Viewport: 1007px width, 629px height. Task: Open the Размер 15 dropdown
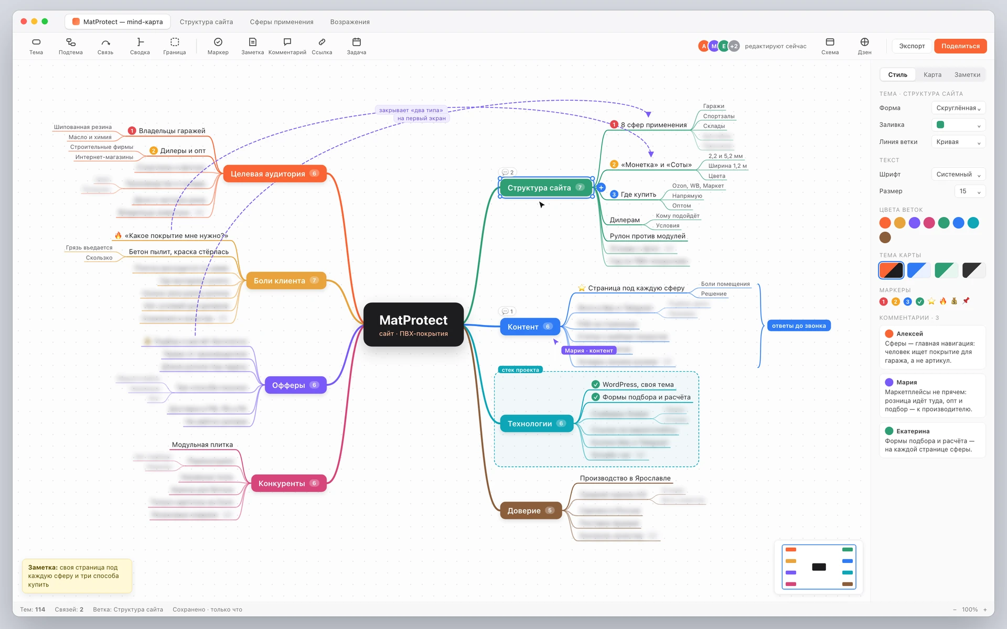point(970,191)
